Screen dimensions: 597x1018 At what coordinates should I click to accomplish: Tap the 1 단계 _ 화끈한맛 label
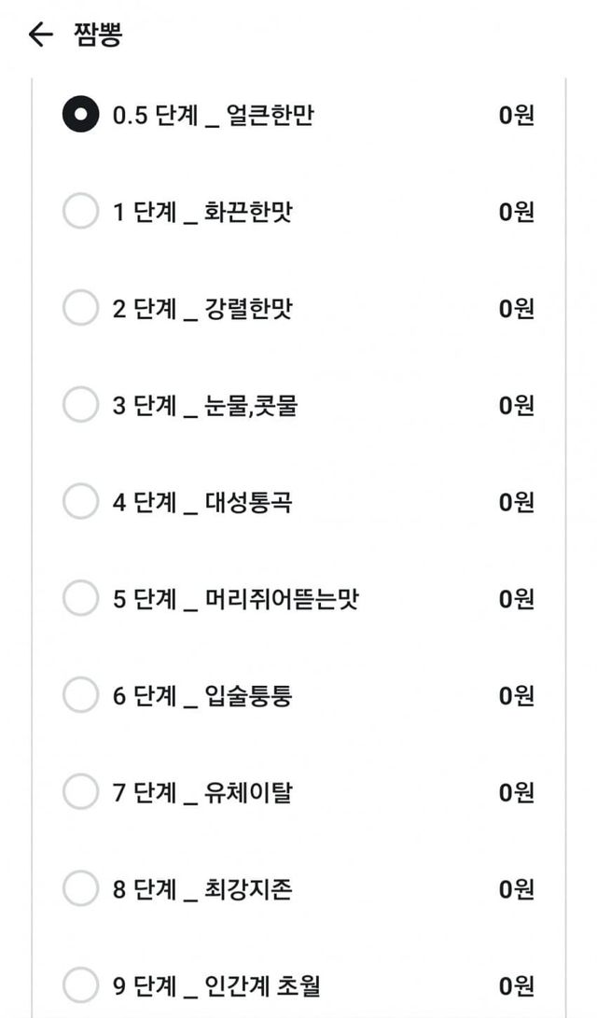[x=202, y=212]
